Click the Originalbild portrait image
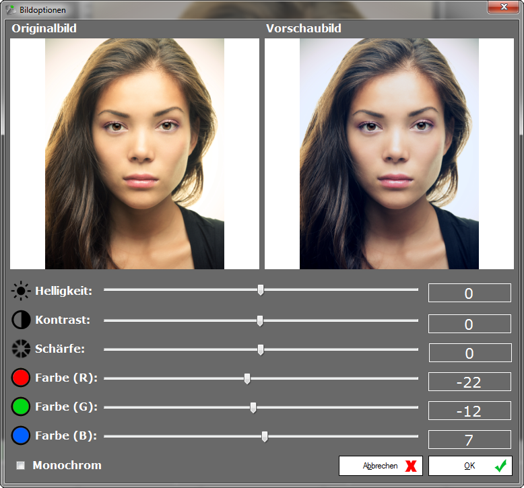This screenshot has height=488, width=524. [135, 153]
